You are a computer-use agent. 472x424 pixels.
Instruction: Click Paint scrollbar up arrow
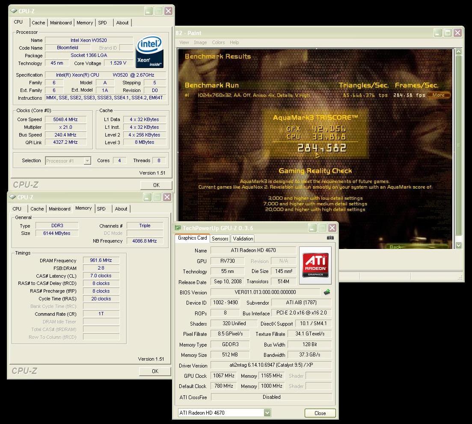[458, 51]
